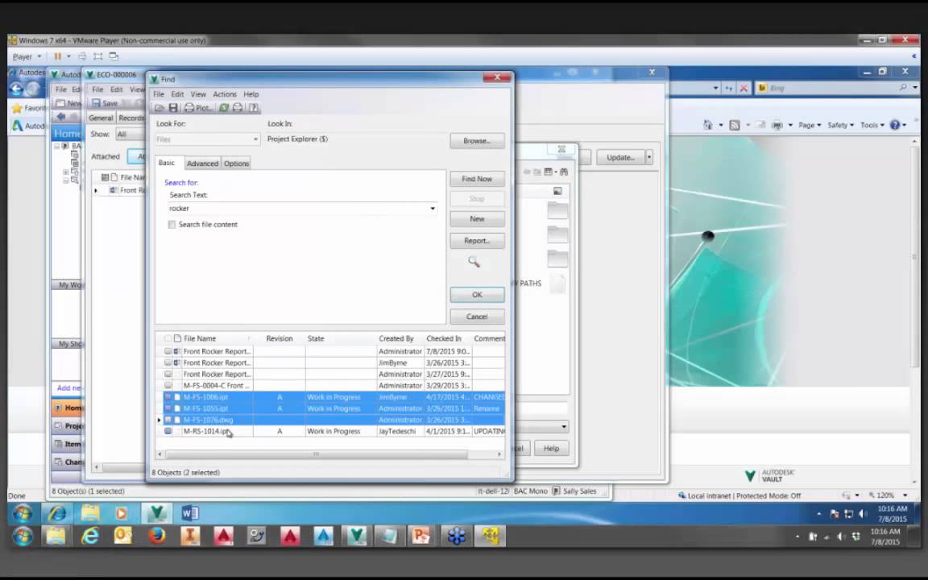
Task: Toggle the Search file content checkbox
Action: click(172, 224)
